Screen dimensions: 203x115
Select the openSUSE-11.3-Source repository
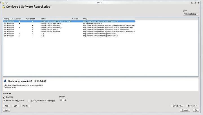69,31
